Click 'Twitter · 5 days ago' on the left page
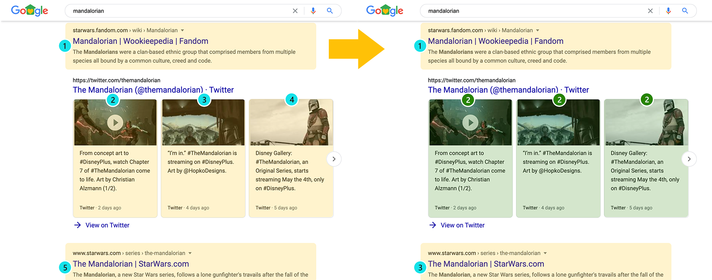 (x=276, y=208)
